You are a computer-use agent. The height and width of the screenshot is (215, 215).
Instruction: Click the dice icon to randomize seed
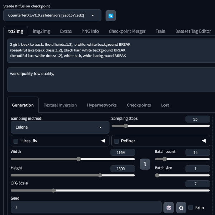(x=169, y=207)
